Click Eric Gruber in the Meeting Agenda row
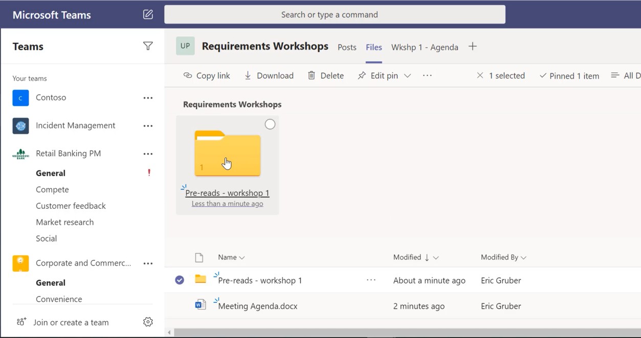Image resolution: width=641 pixels, height=338 pixels. pyautogui.click(x=501, y=306)
